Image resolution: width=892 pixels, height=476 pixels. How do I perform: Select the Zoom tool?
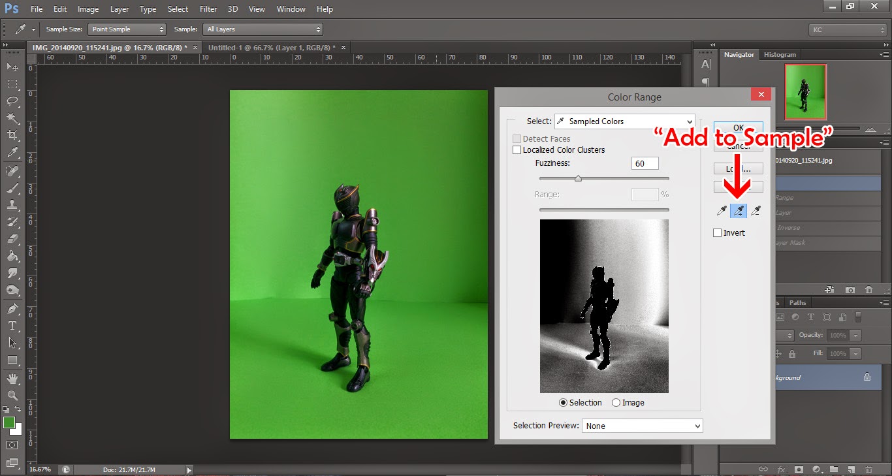[x=13, y=395]
